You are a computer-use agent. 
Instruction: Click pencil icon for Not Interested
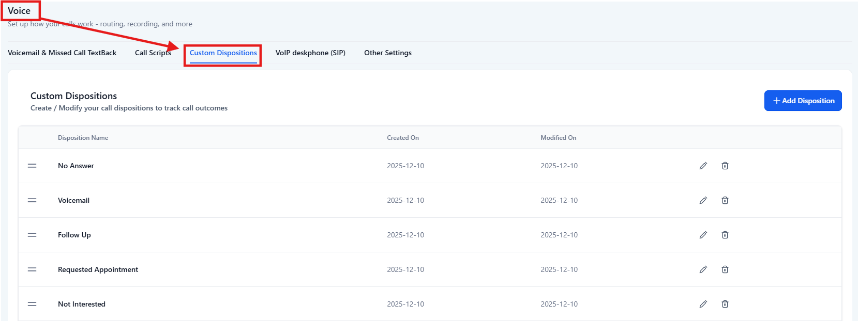pyautogui.click(x=703, y=304)
